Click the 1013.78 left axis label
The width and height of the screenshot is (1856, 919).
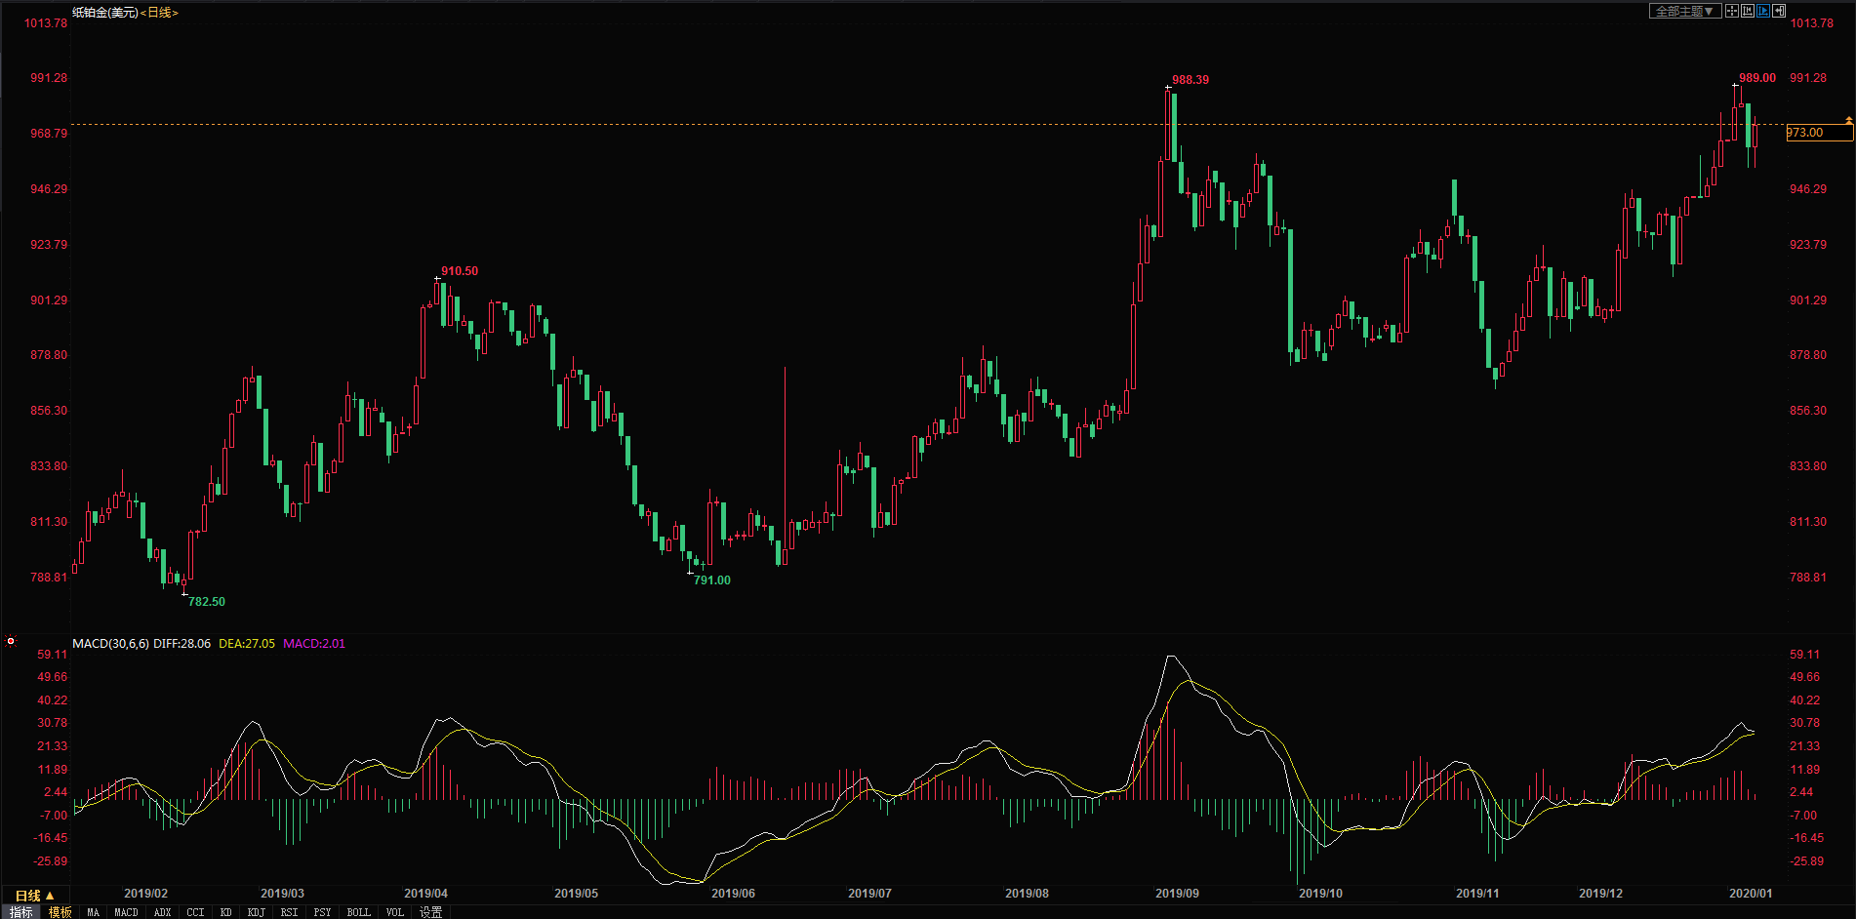[x=46, y=23]
